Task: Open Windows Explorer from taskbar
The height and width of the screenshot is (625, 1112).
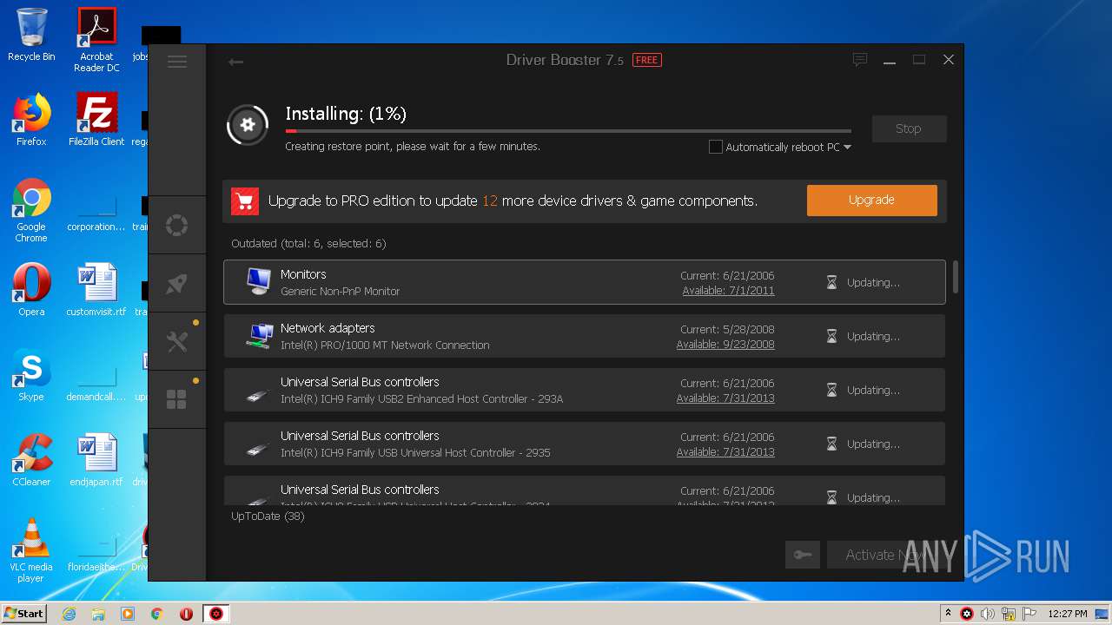Action: click(98, 614)
